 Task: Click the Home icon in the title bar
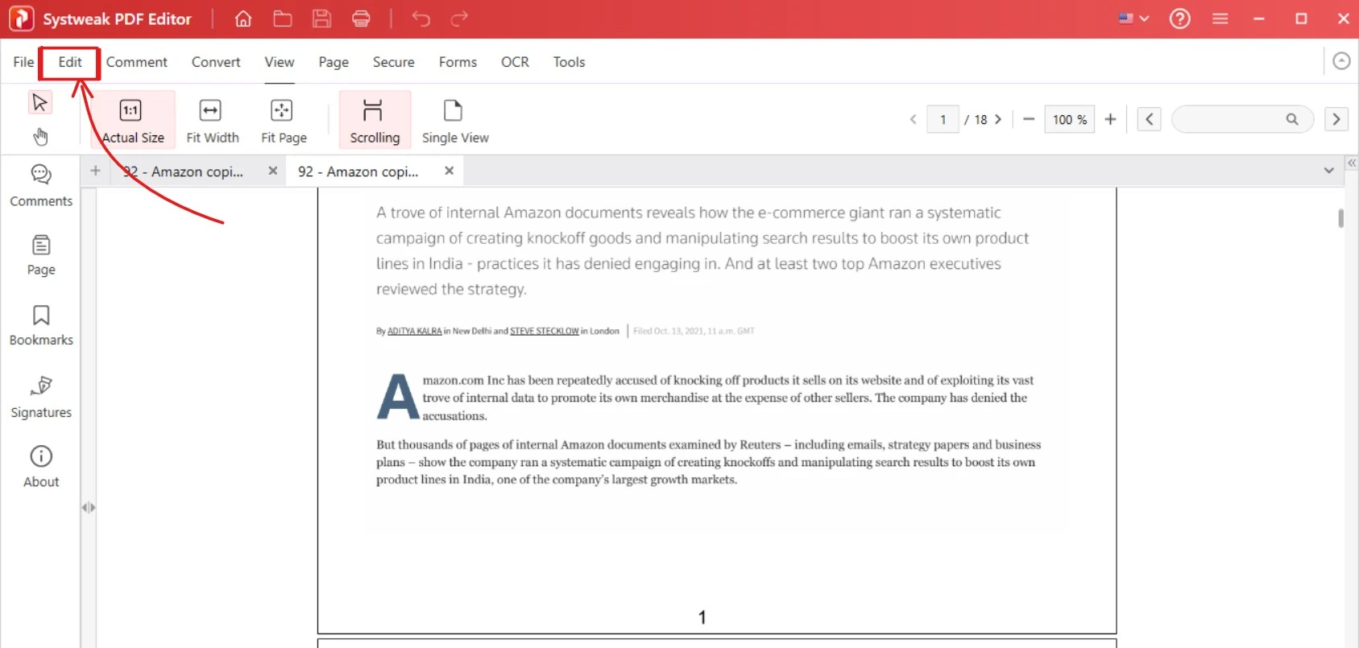point(243,19)
